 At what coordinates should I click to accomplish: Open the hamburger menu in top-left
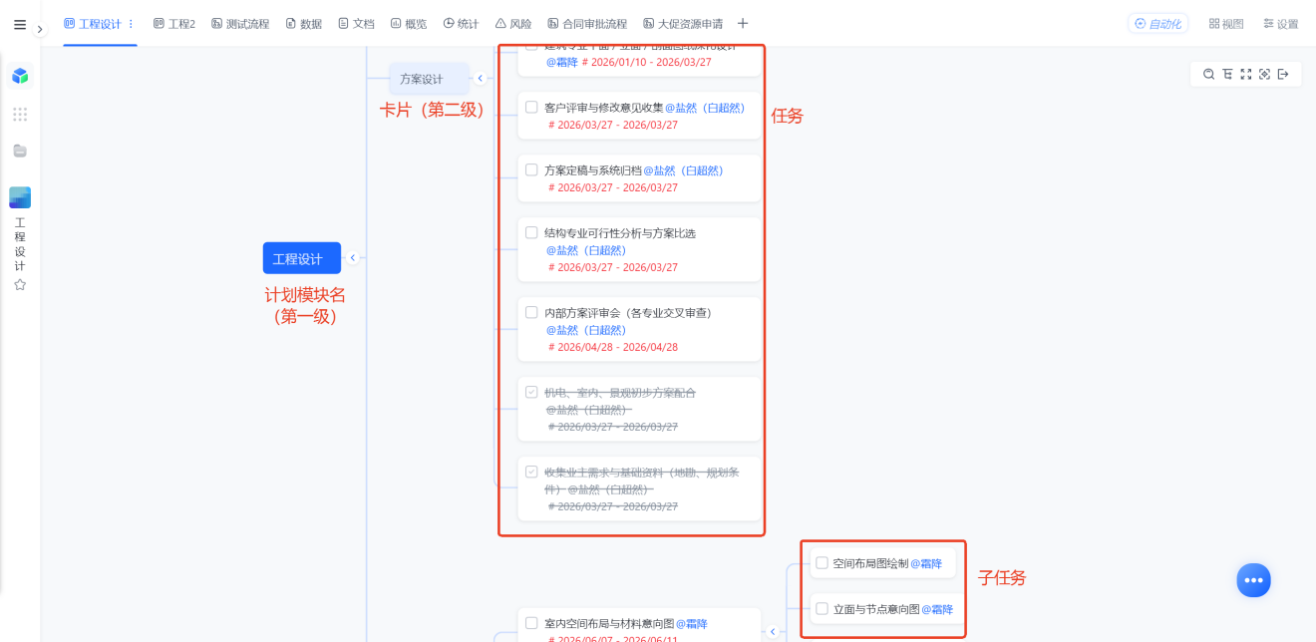click(x=20, y=25)
